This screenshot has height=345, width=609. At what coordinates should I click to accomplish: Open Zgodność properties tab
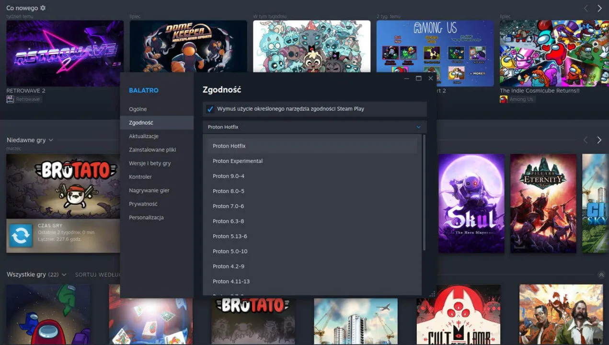point(157,123)
